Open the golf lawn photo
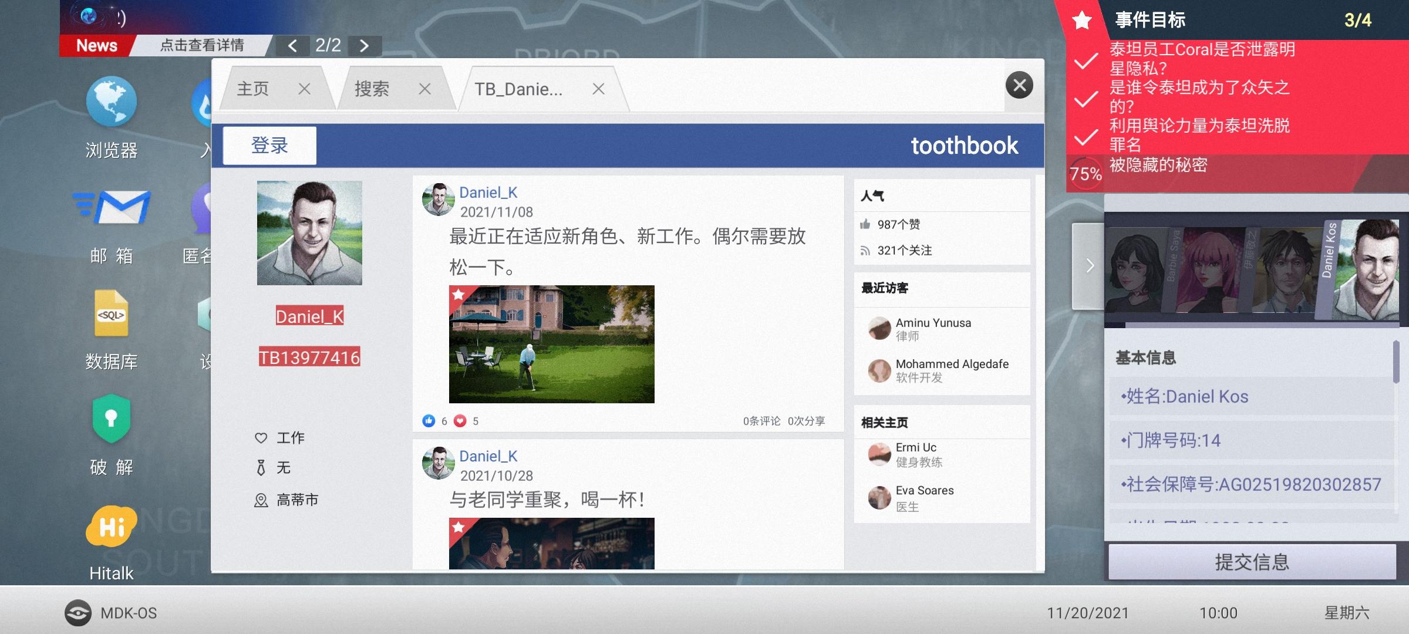This screenshot has width=1409, height=634. (x=551, y=344)
